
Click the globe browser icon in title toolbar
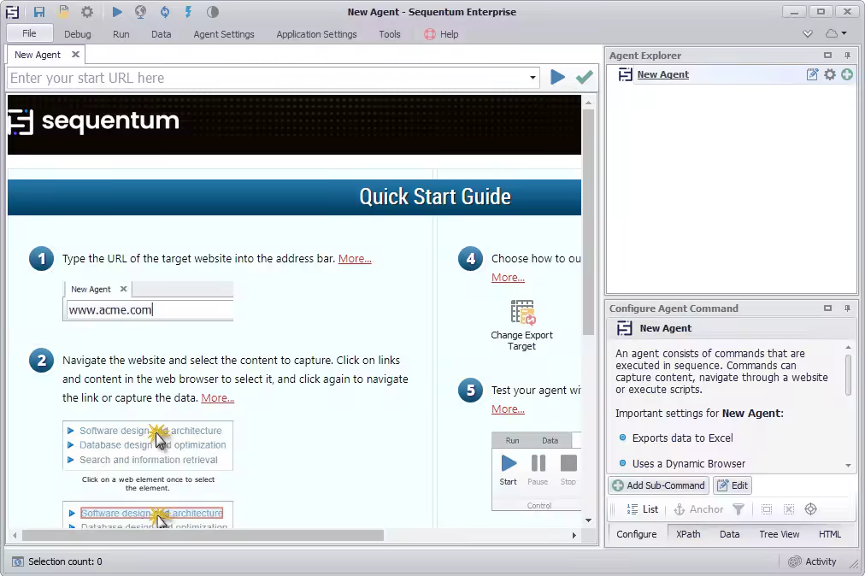click(141, 12)
